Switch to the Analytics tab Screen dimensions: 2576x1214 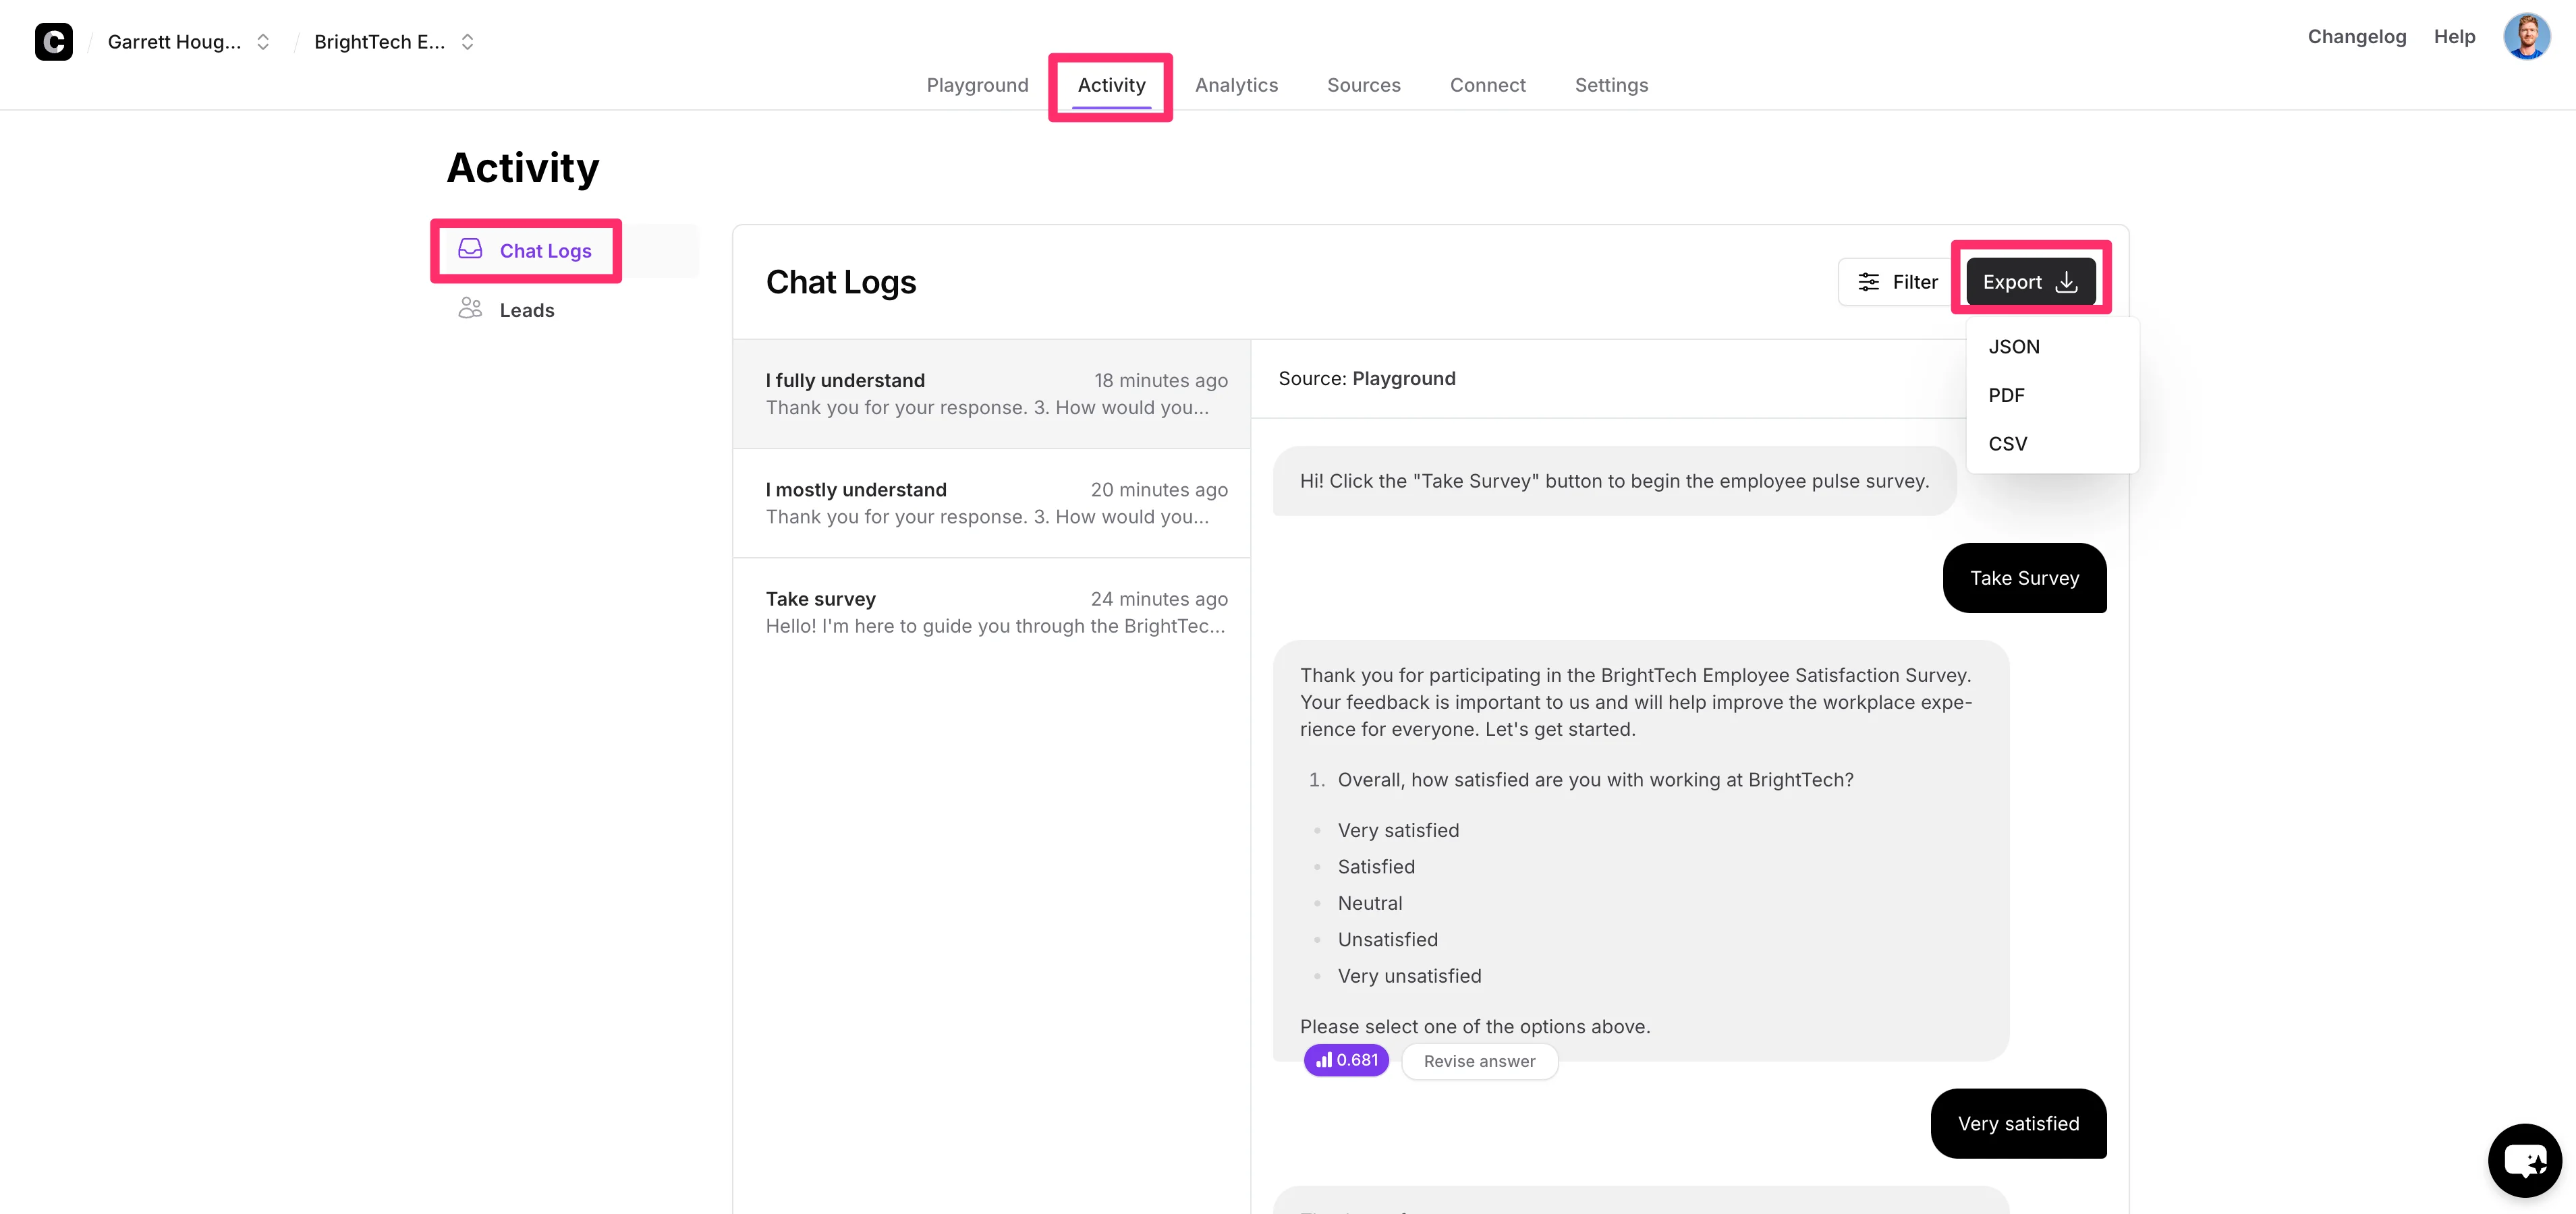click(1236, 85)
